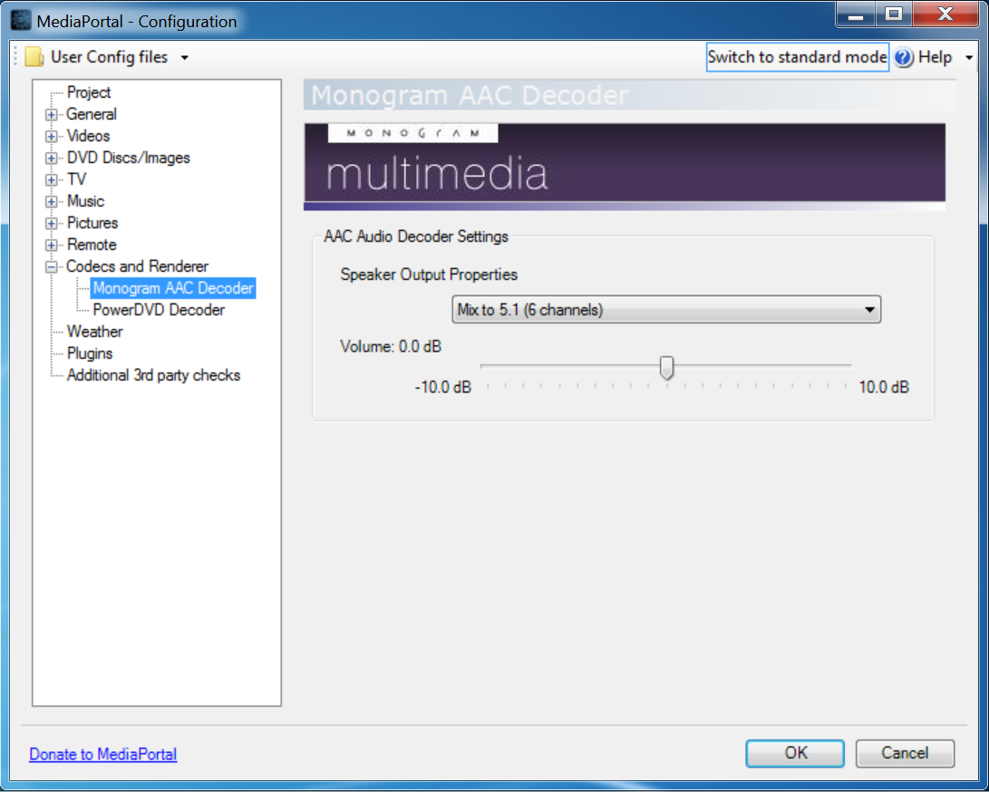This screenshot has width=989, height=792.
Task: Expand the Videos tree node
Action: [52, 136]
